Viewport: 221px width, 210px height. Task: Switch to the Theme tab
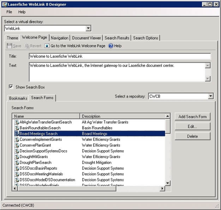pyautogui.click(x=12, y=38)
